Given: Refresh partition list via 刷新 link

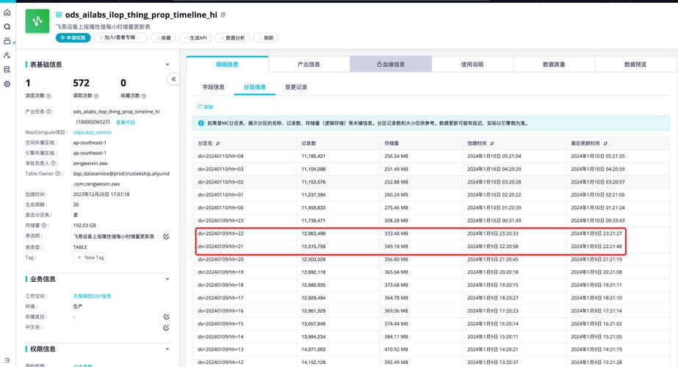Looking at the screenshot, I should point(206,106).
